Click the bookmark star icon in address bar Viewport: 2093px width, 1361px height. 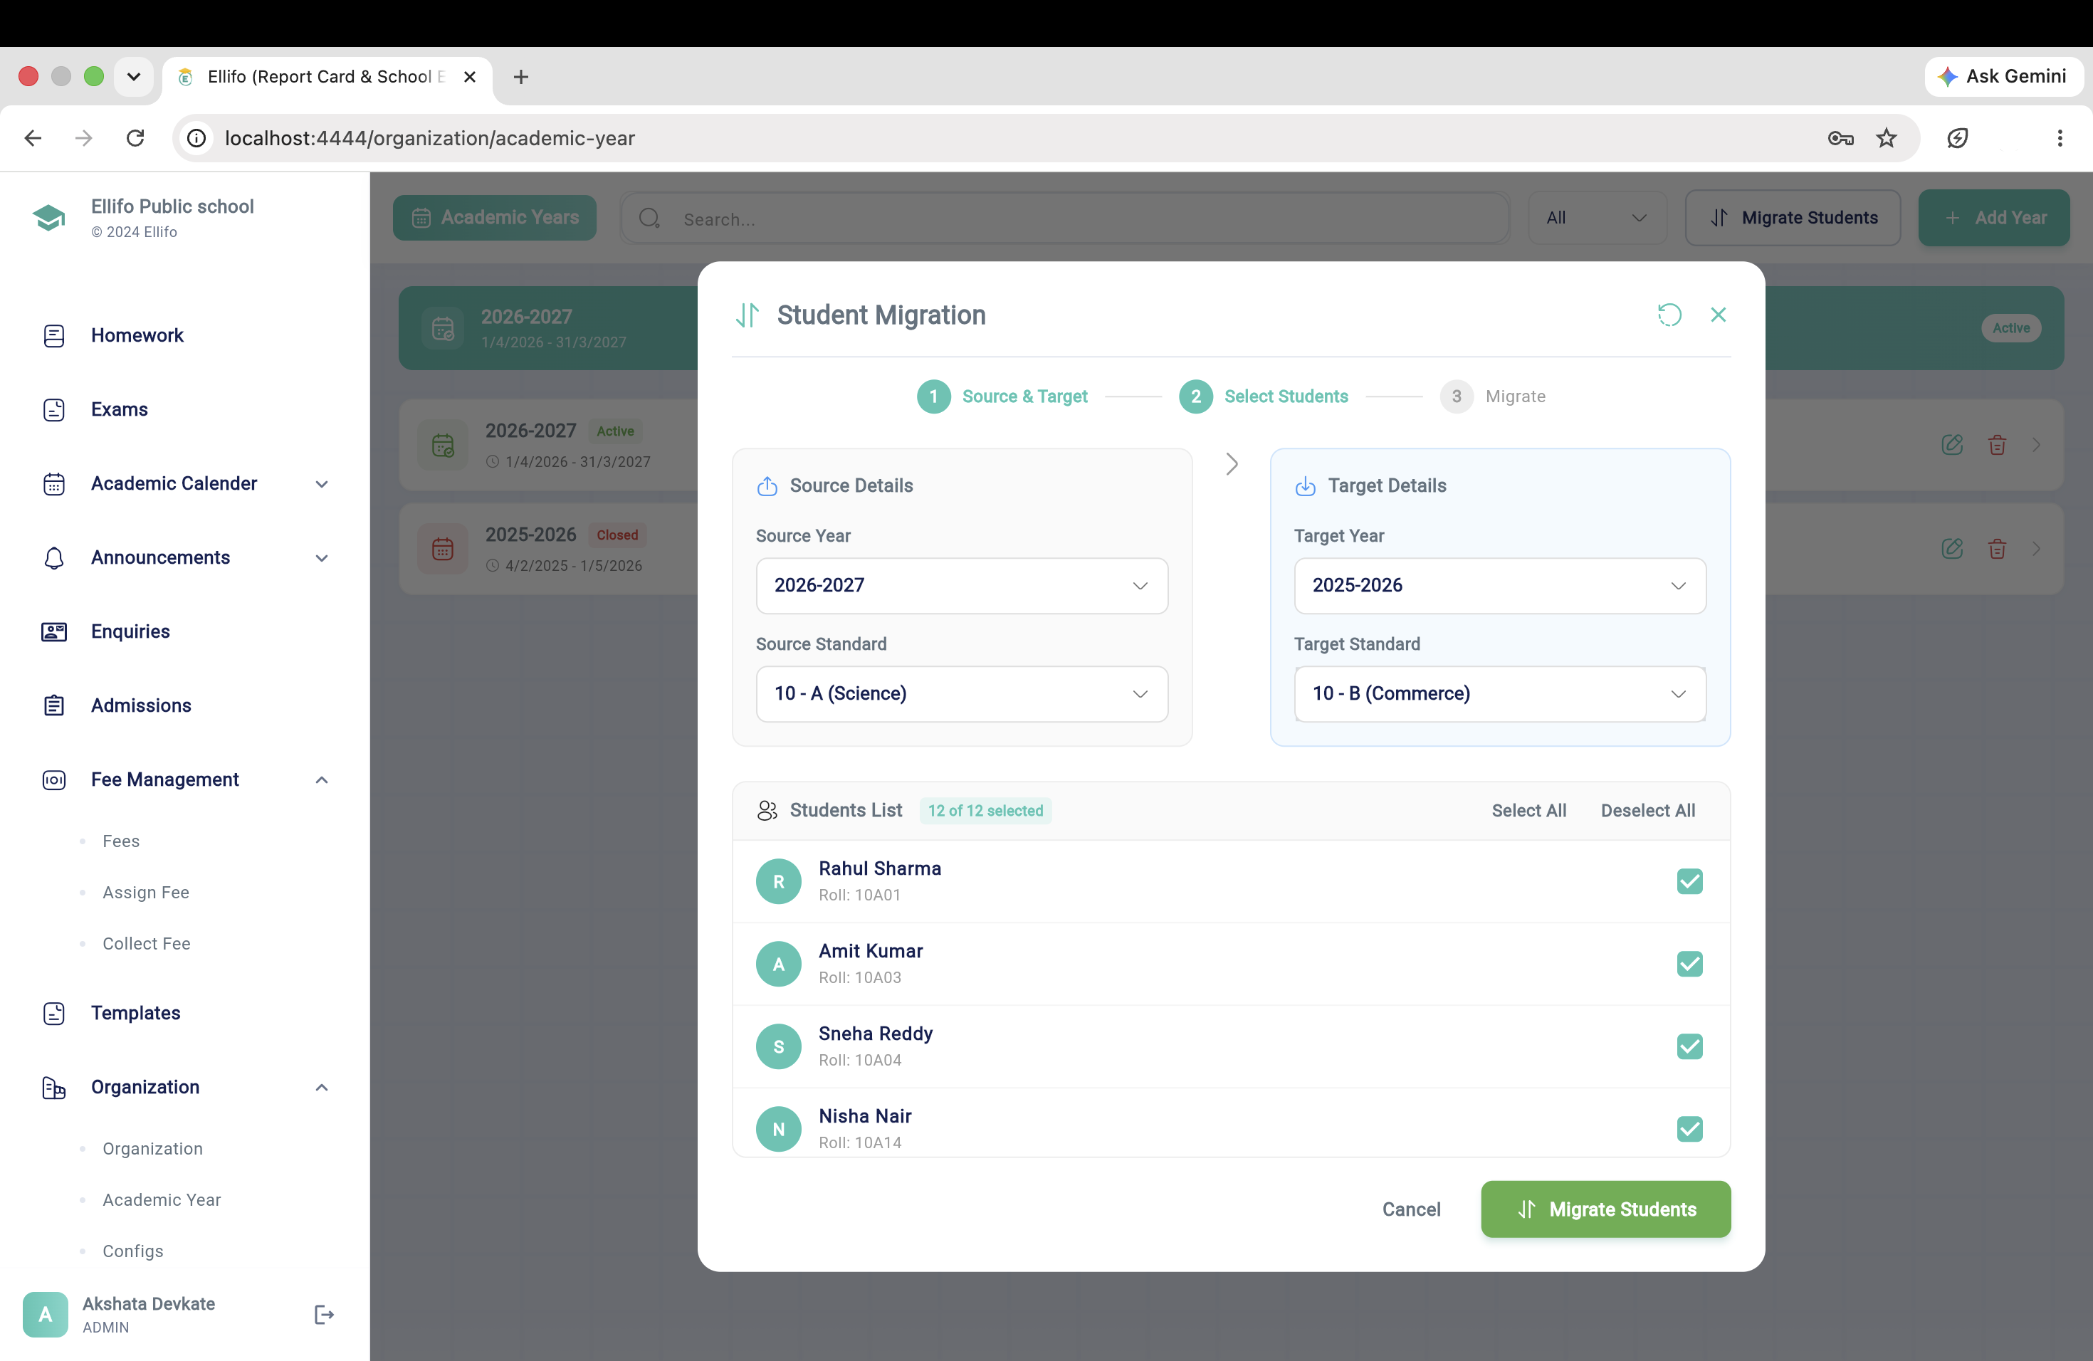[1887, 138]
